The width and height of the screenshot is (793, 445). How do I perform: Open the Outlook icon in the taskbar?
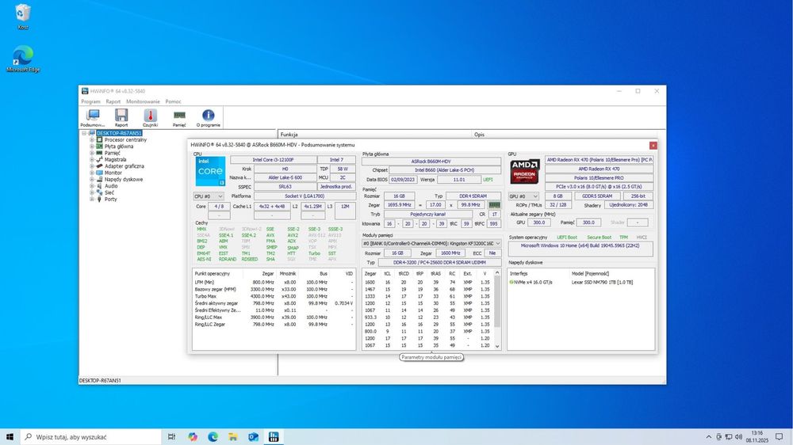[x=254, y=436]
